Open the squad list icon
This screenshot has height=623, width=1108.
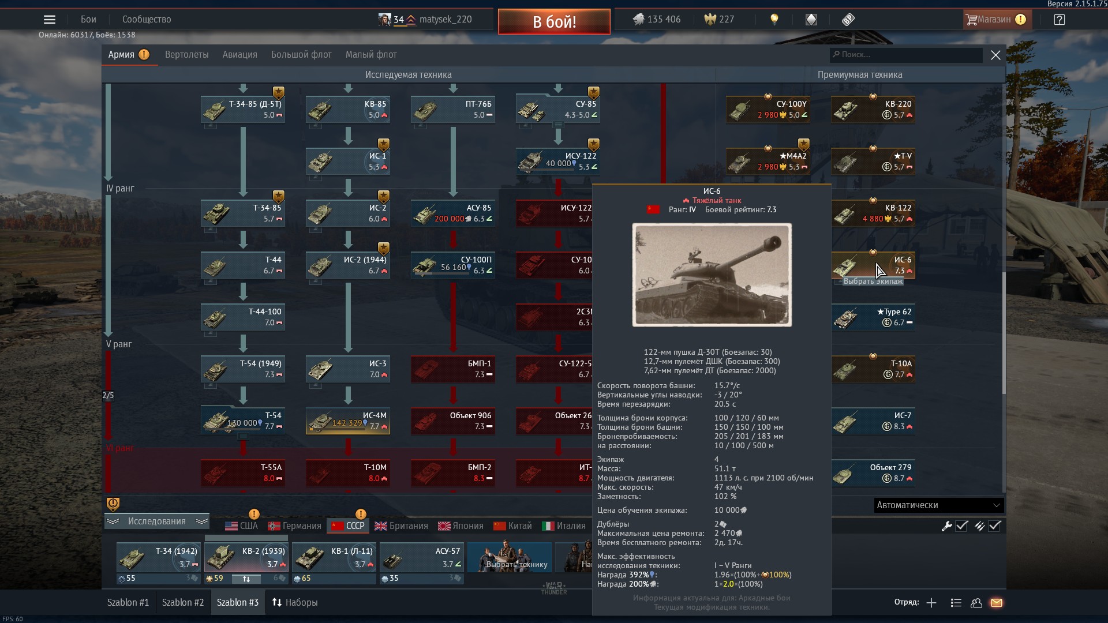point(956,603)
